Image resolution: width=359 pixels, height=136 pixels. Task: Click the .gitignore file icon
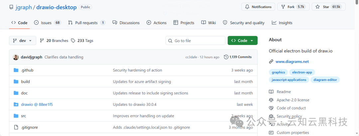16,127
